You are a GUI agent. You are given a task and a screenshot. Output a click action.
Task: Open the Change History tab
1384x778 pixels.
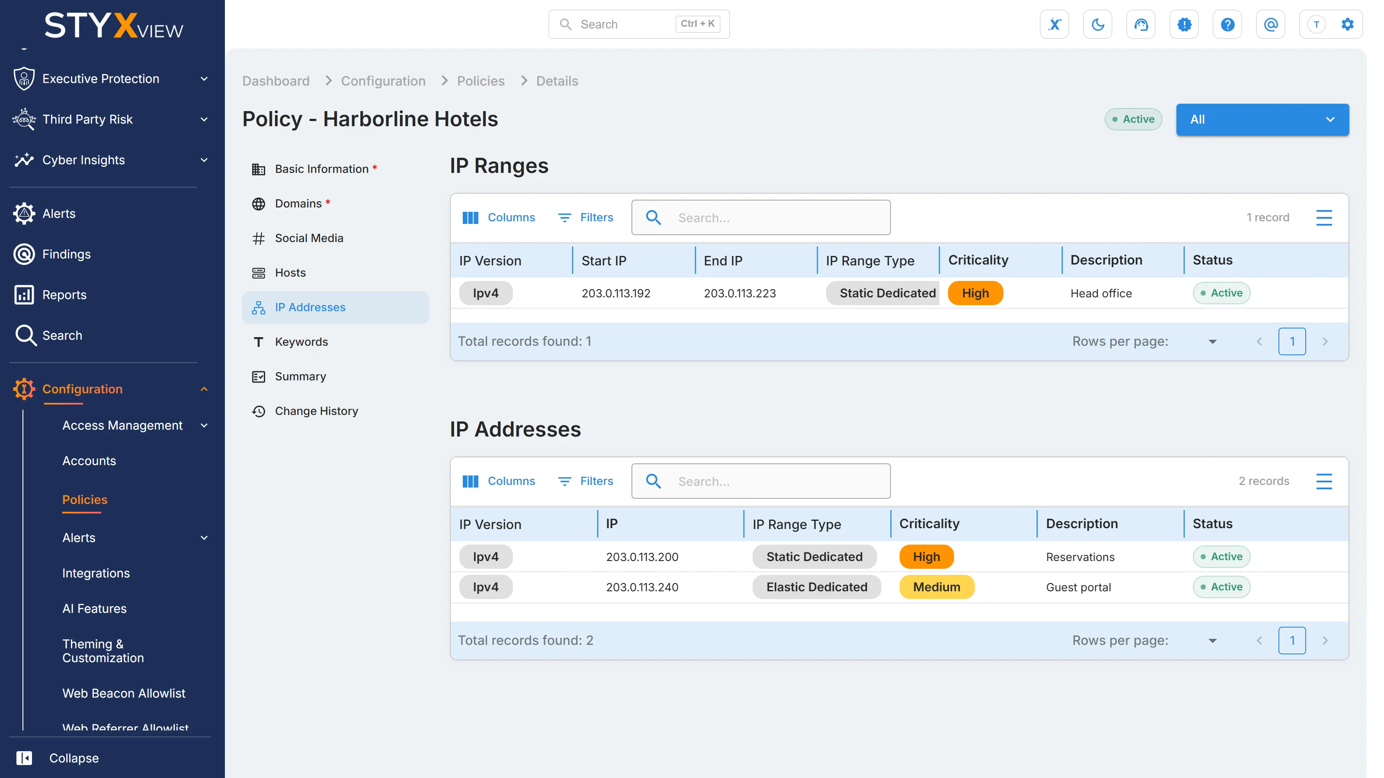pos(335,411)
